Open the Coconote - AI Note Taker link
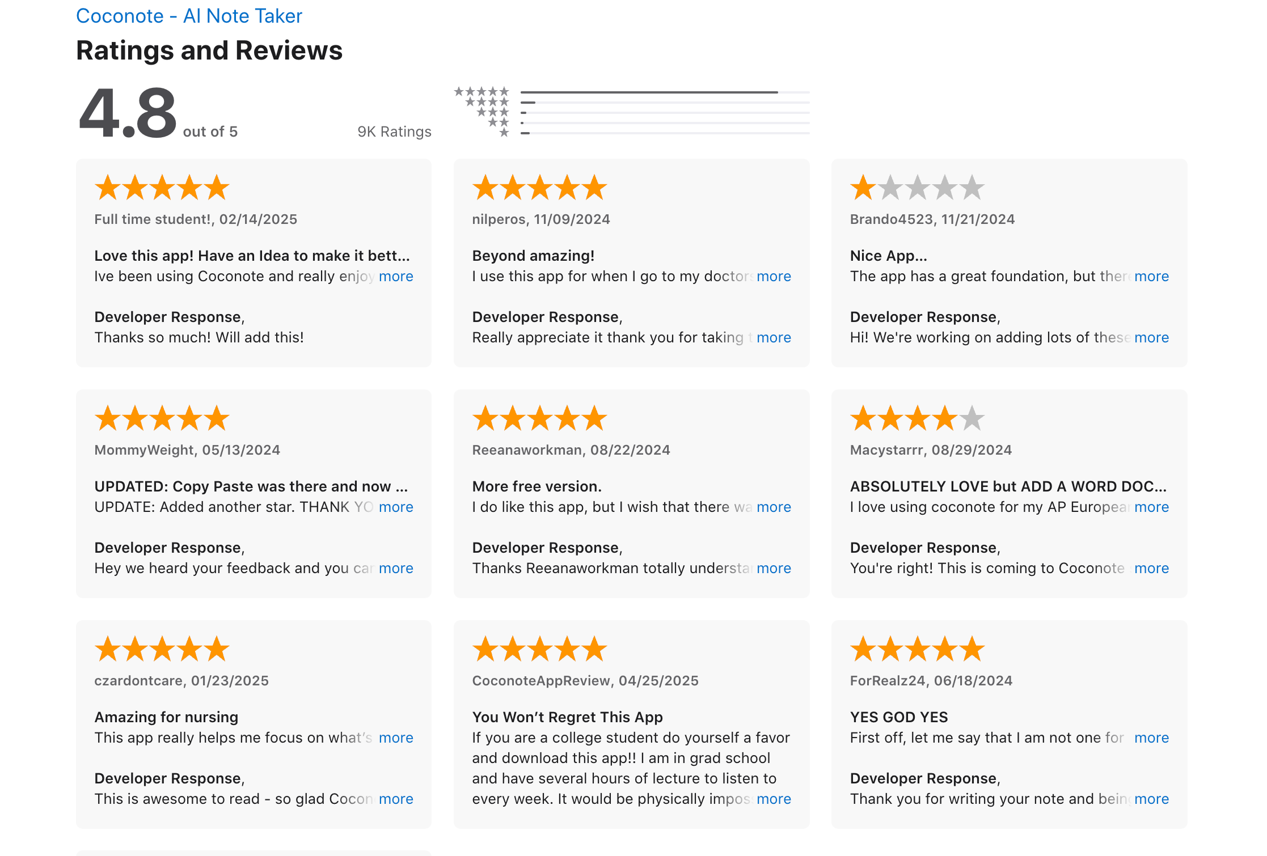The width and height of the screenshot is (1267, 856). pyautogui.click(x=189, y=16)
